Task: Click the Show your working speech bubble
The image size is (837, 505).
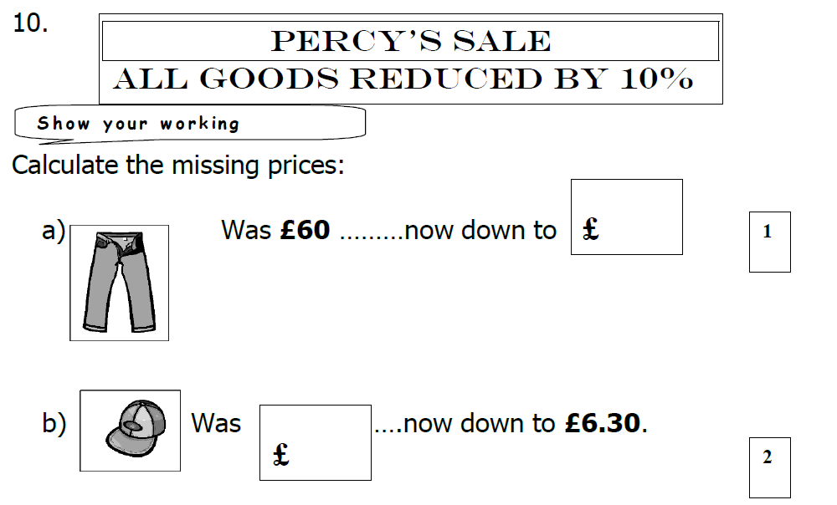Action: click(x=190, y=125)
